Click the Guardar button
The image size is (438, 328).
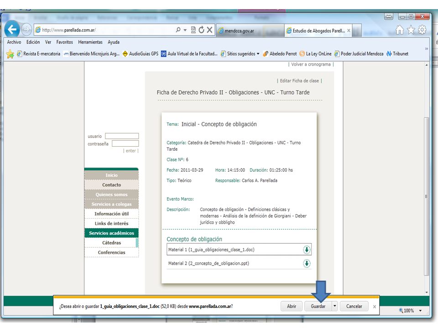[318, 306]
